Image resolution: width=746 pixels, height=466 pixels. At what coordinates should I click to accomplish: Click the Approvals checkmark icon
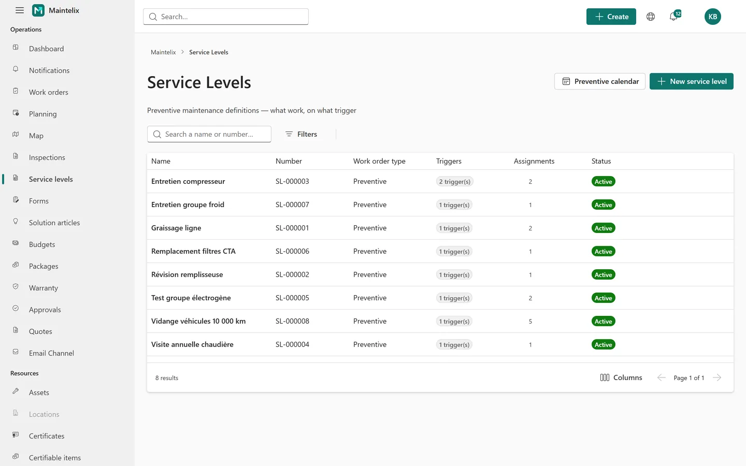pos(16,309)
